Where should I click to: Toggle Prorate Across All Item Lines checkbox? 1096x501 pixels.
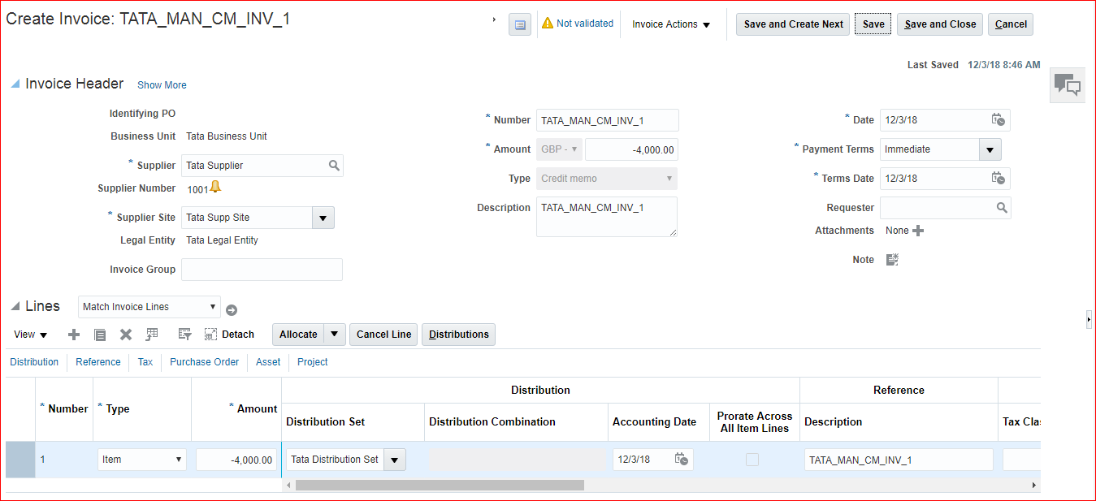point(752,460)
